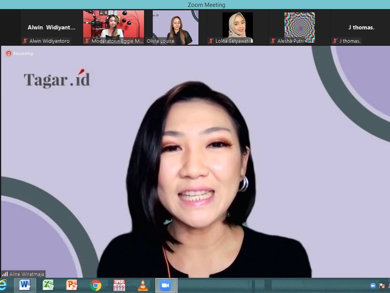Select Lolita Setyawati's profile thumbnail
390x293 pixels.
tap(237, 27)
